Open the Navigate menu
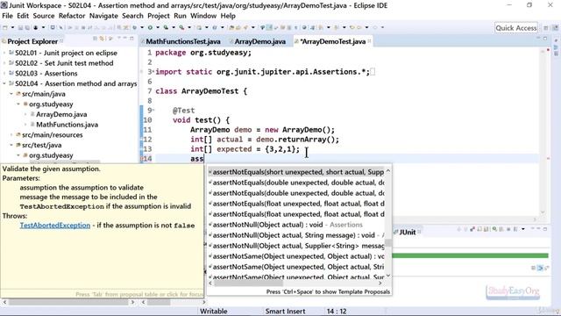 click(x=103, y=16)
